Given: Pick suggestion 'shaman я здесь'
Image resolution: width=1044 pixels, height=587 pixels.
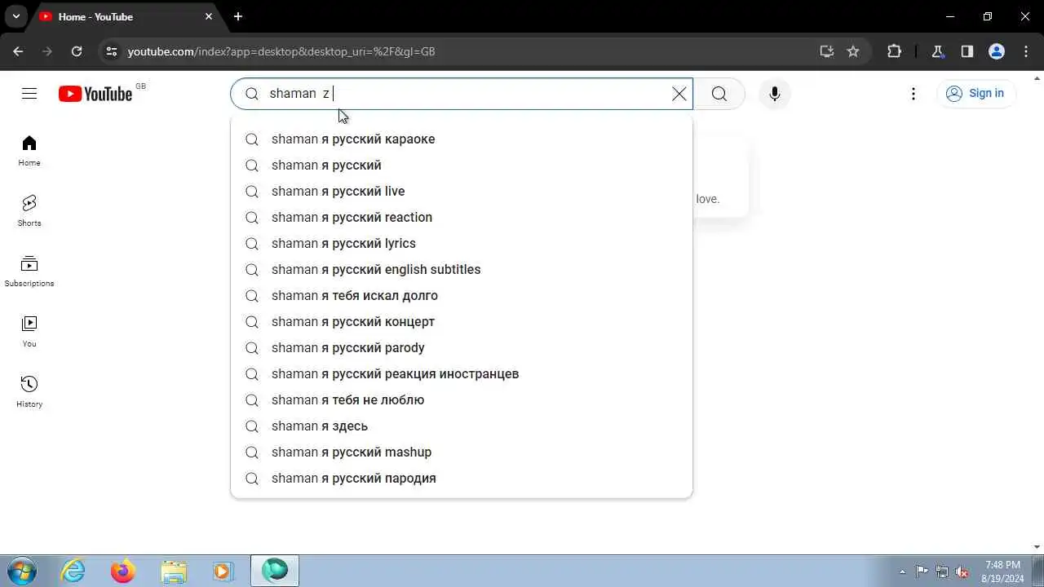Looking at the screenshot, I should click(462, 426).
